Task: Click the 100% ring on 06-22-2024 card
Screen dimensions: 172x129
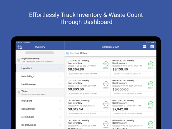Action: 150,104
